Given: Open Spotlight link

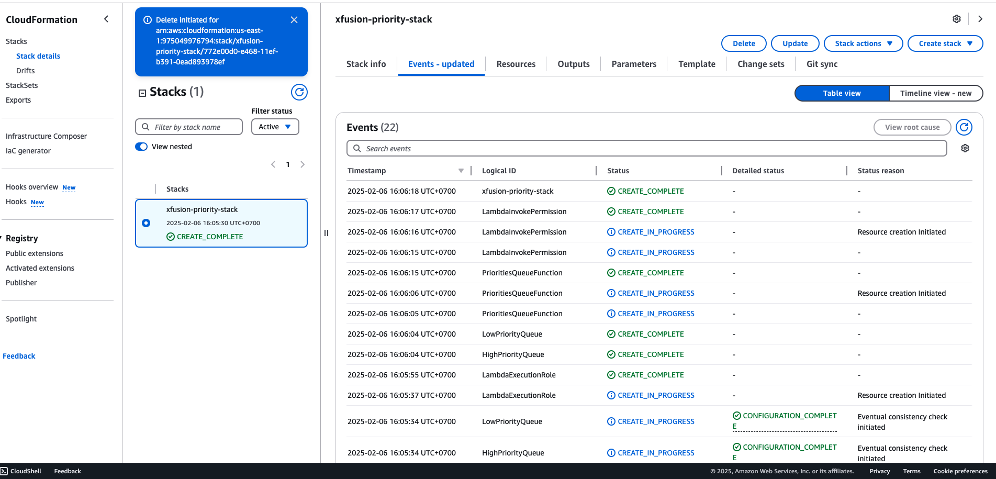Looking at the screenshot, I should pos(21,319).
